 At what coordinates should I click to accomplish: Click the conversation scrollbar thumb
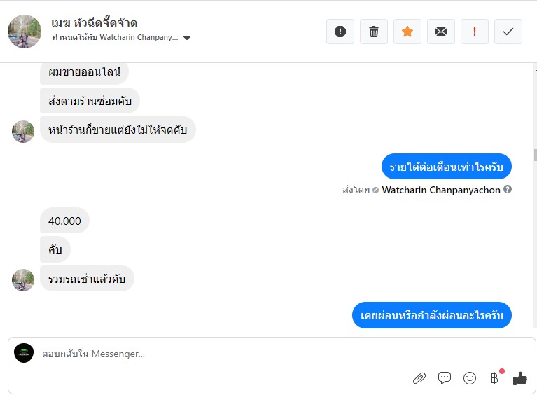tap(534, 155)
